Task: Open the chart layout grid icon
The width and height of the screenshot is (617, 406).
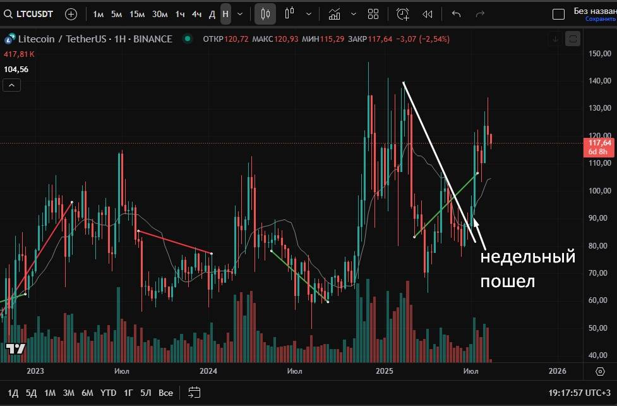Action: (373, 14)
